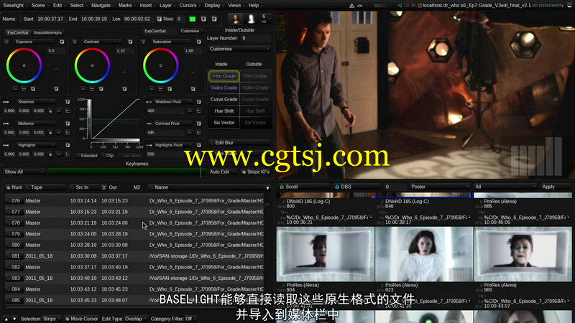Click the keyframe icon under the Contrast wheel
The height and width of the screenshot is (323, 575).
coord(83,89)
